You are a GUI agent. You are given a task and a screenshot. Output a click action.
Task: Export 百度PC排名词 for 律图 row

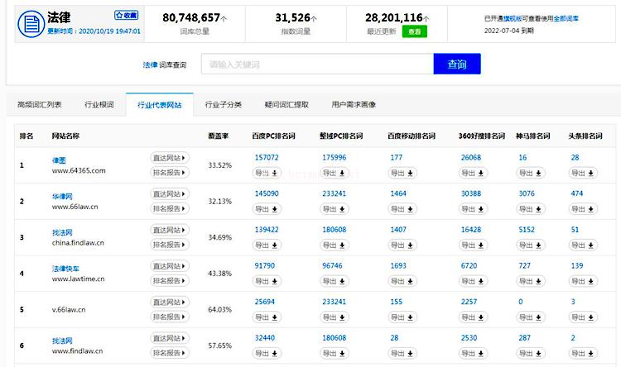(x=267, y=173)
